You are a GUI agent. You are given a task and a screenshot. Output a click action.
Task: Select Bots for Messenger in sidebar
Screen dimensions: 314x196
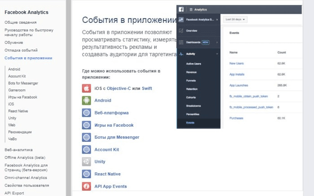[23, 83]
